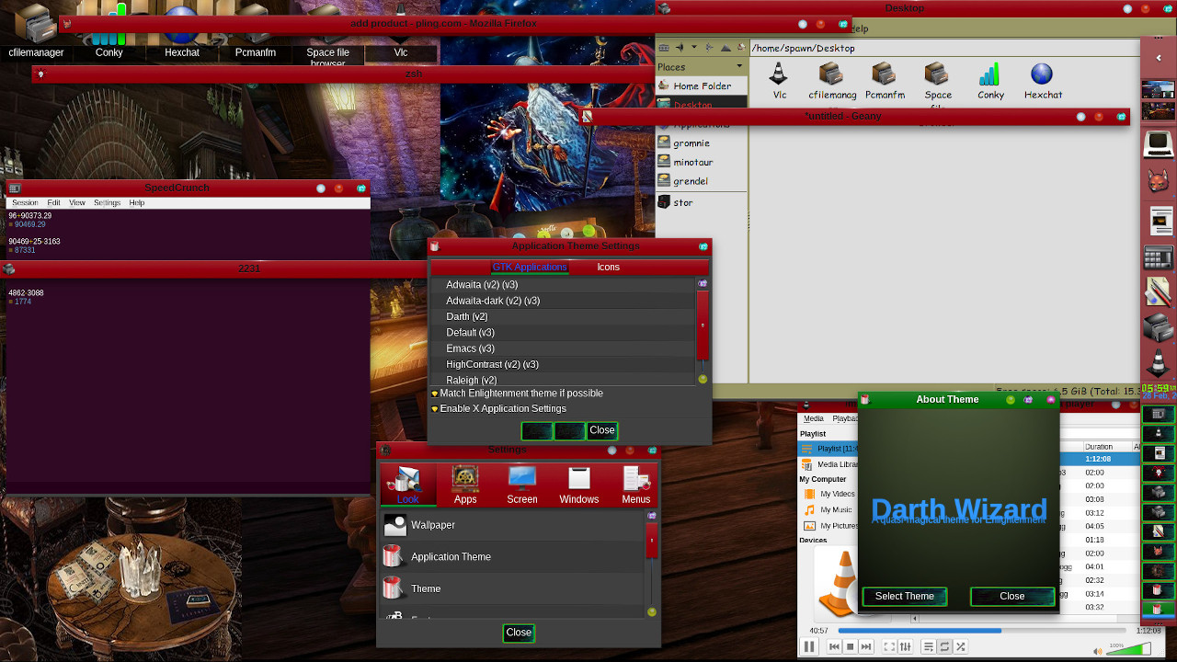Open the cfilemanag icon in Desktop folder

point(831,81)
